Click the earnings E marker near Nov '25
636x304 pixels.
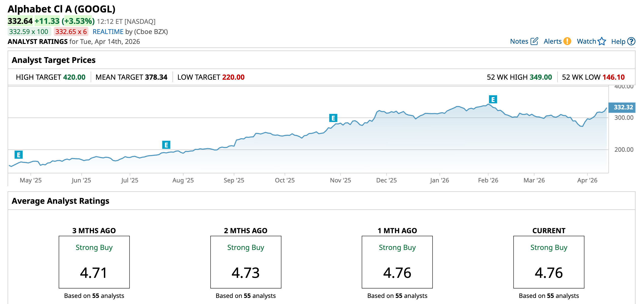[333, 118]
